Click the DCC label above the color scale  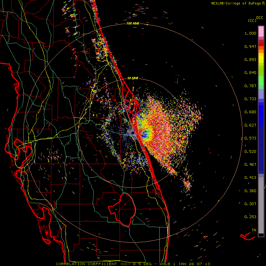coord(259,18)
